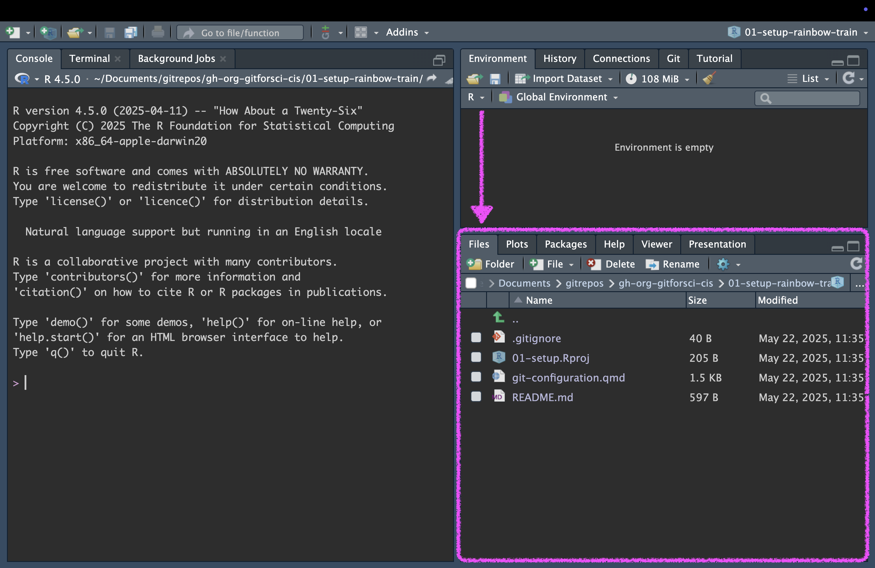875x568 pixels.
Task: Click Save Workspace icon in Environment pane
Action: 495,79
